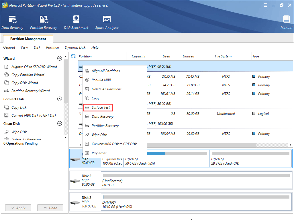The height and width of the screenshot is (220, 294).
Task: Click the 0 Operations Pending label
Action: (x=20, y=143)
